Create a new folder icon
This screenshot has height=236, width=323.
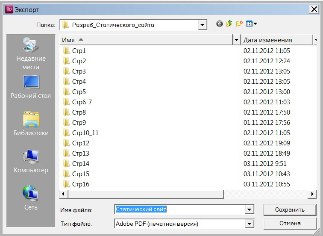pos(239,24)
